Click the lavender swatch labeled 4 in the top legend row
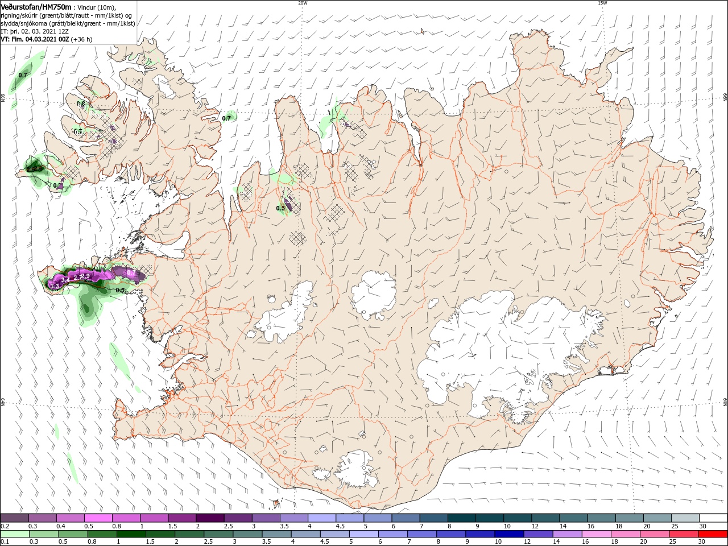This screenshot has height=546, width=728. (x=321, y=518)
